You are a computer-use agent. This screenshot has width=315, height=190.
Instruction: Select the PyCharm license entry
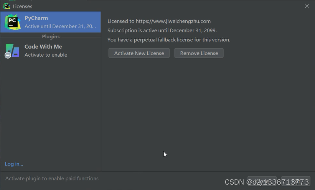(x=51, y=22)
